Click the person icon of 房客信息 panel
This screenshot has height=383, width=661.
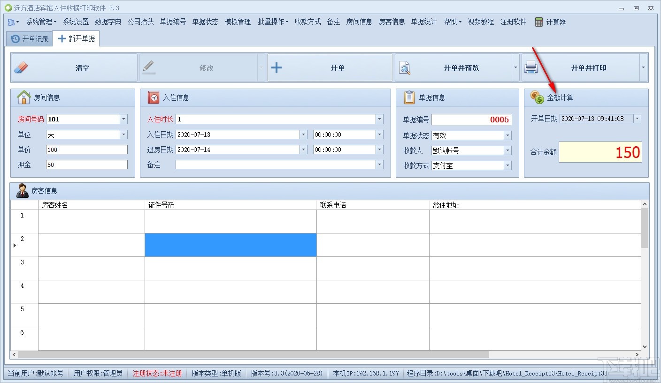click(x=22, y=191)
